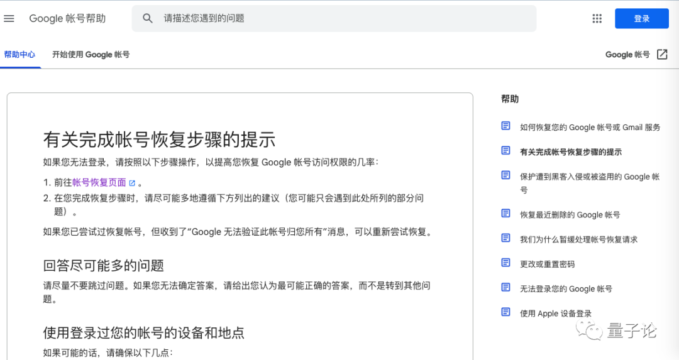Viewport: 679px width, 360px height.
Task: Click the external link icon beside Google 帐号
Action: (x=662, y=55)
